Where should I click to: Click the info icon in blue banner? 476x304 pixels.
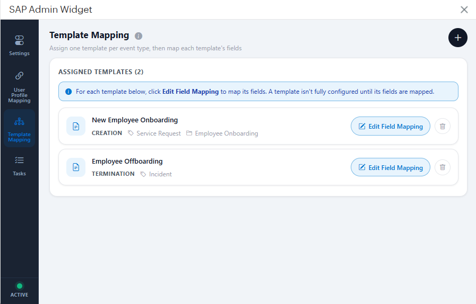(68, 92)
